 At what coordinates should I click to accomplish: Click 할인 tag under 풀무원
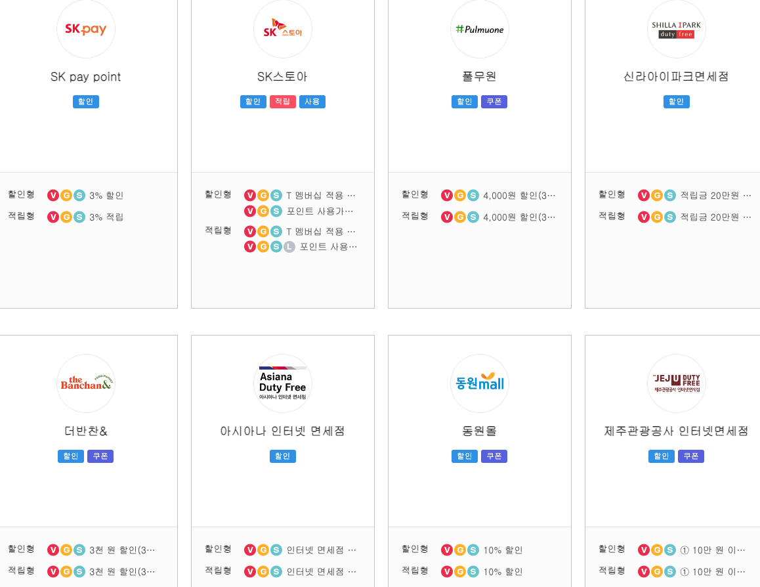point(465,102)
